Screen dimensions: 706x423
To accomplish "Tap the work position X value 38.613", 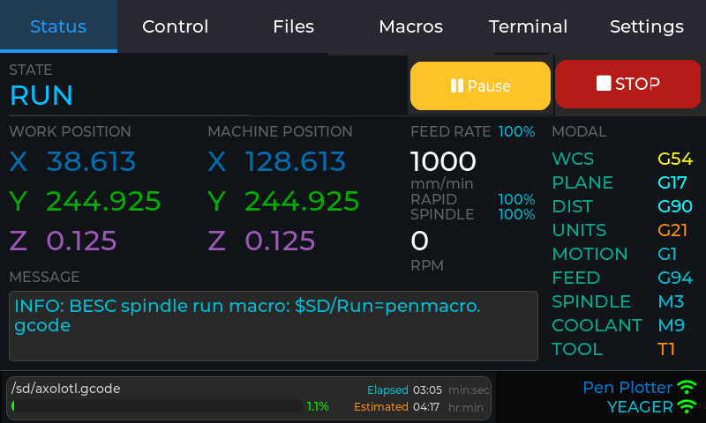I will pos(91,162).
